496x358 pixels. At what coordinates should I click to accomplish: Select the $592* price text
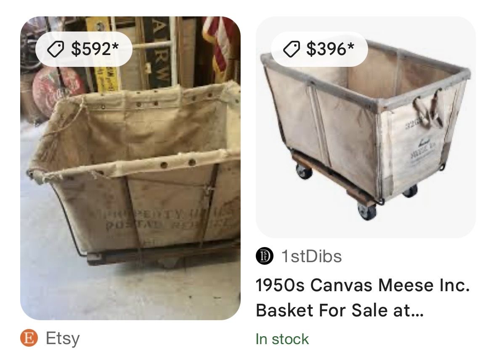[95, 49]
